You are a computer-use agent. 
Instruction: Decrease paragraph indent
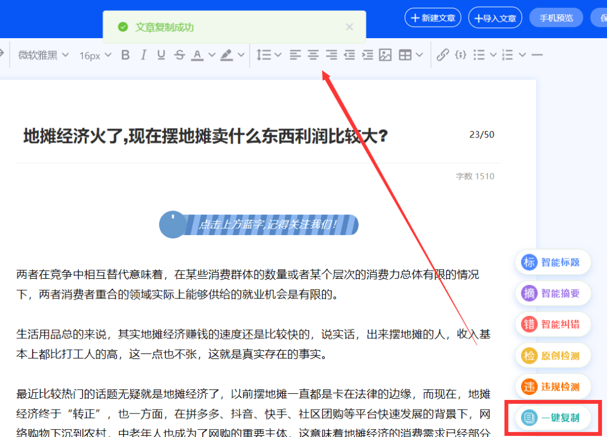(349, 55)
